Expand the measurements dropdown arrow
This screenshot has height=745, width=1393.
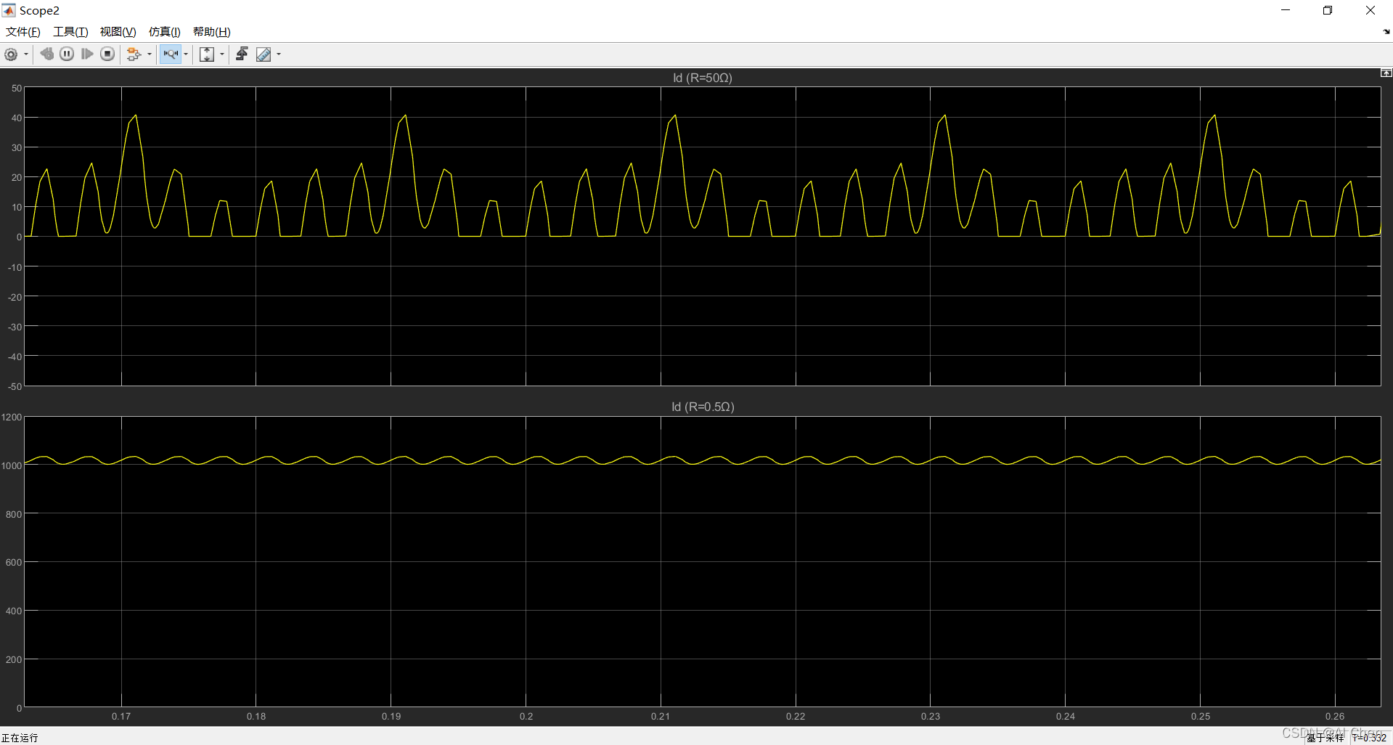279,54
